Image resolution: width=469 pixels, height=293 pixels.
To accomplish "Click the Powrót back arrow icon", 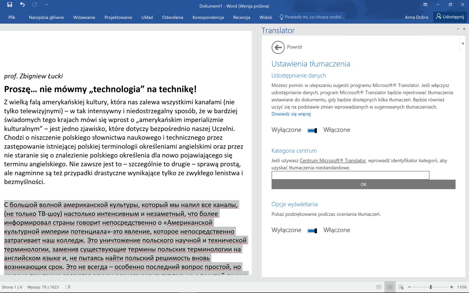I will point(278,47).
